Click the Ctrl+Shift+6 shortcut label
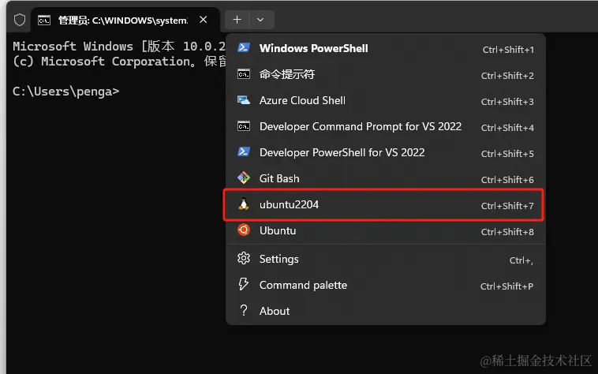598x374 pixels. (507, 180)
